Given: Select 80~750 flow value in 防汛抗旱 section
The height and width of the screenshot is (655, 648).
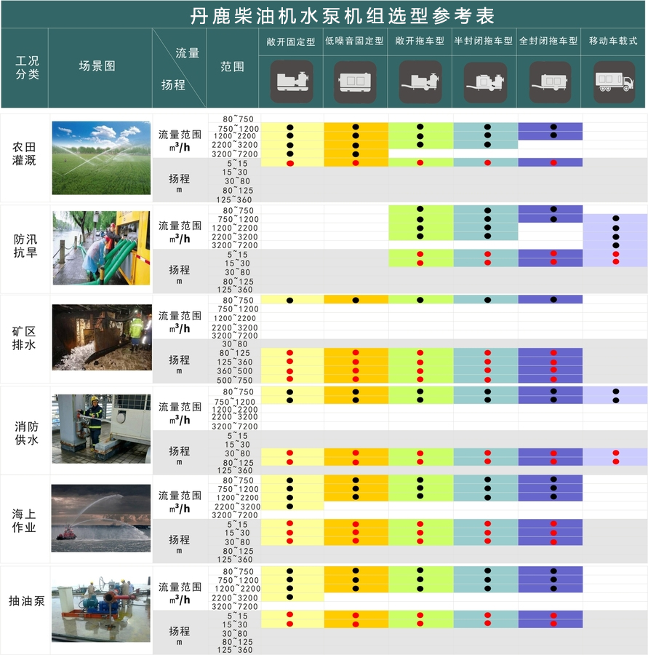Looking at the screenshot, I should coord(238,210).
